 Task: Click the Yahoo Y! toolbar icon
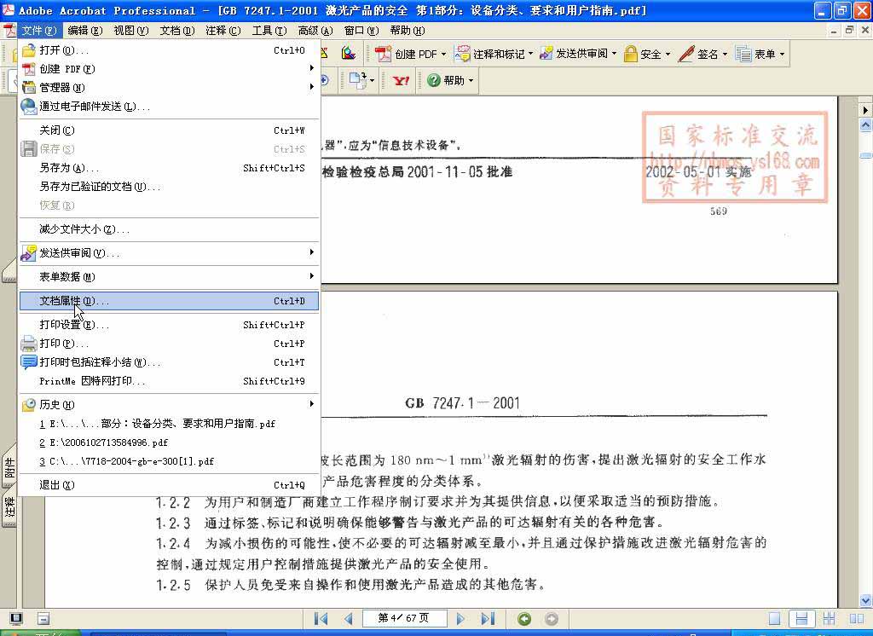click(x=401, y=81)
